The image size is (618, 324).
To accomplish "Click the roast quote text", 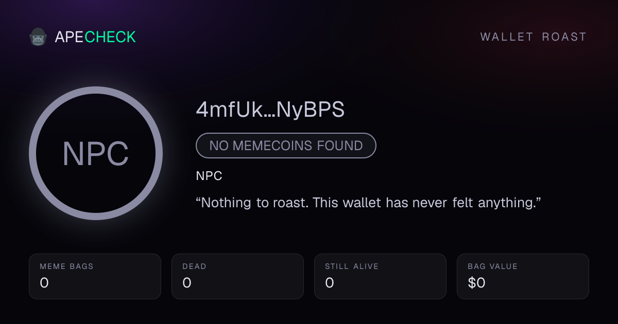I will (368, 203).
